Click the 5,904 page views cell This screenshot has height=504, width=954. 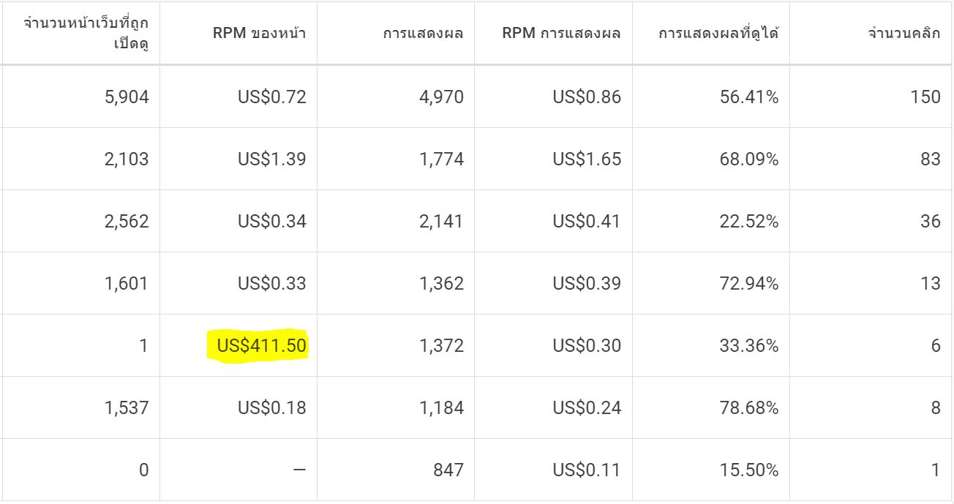[x=127, y=97]
